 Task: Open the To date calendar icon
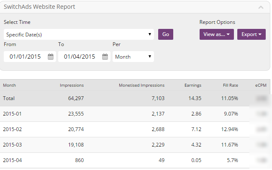point(105,57)
